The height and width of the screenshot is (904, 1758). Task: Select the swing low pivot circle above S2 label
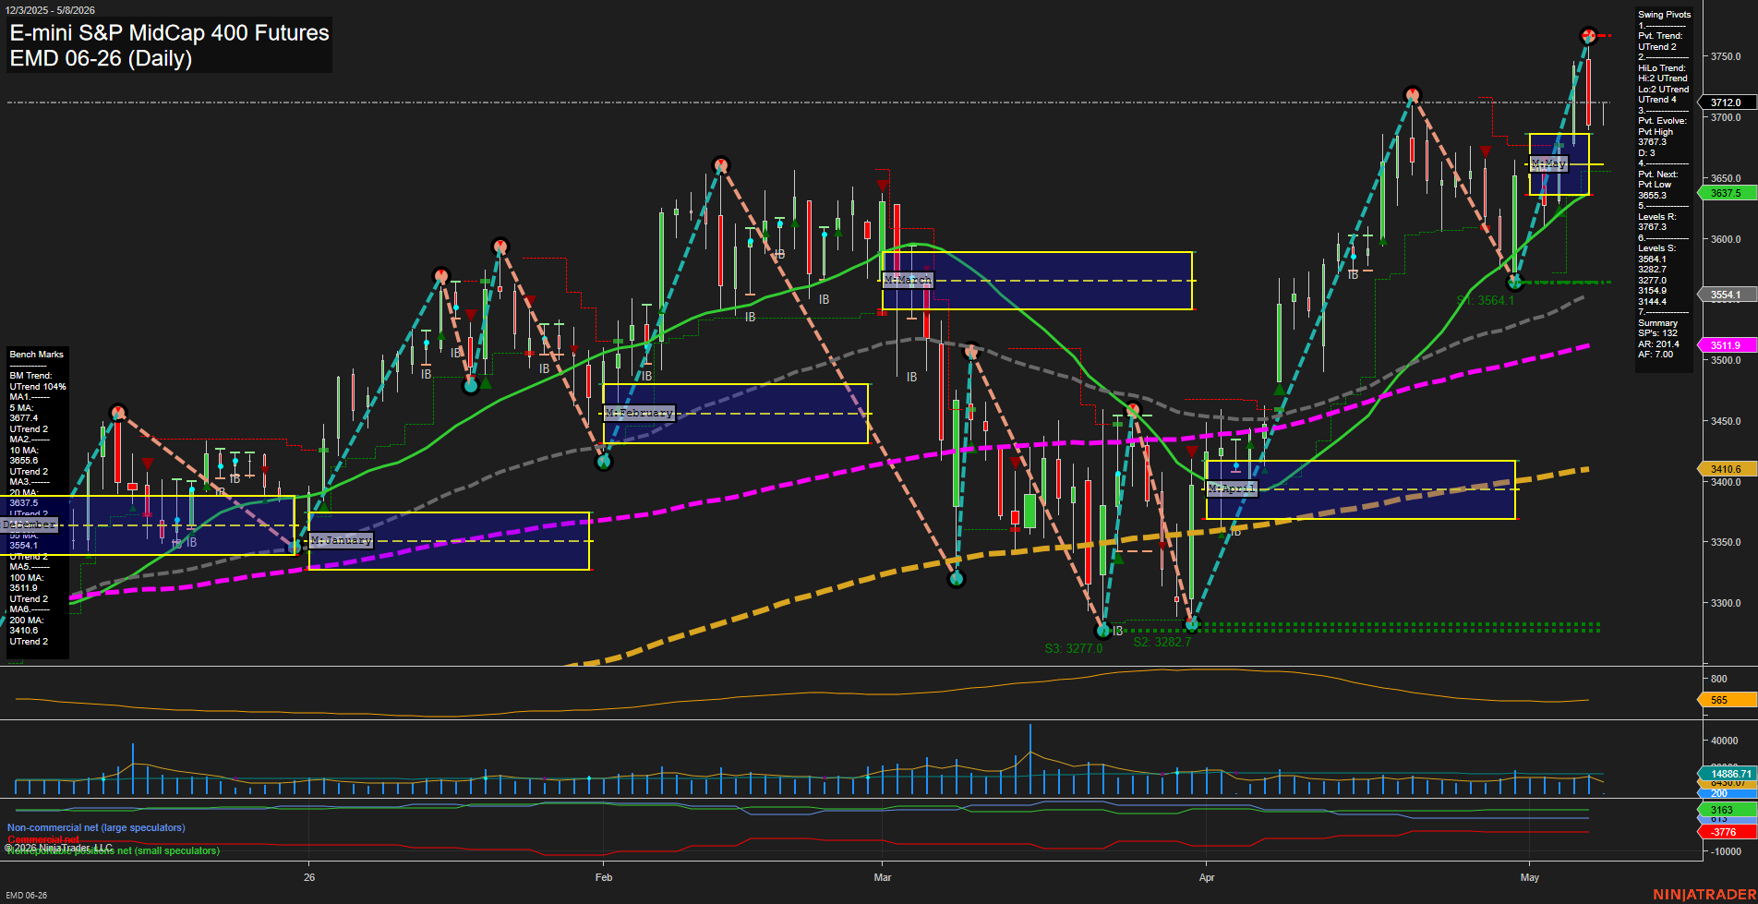coord(1191,624)
